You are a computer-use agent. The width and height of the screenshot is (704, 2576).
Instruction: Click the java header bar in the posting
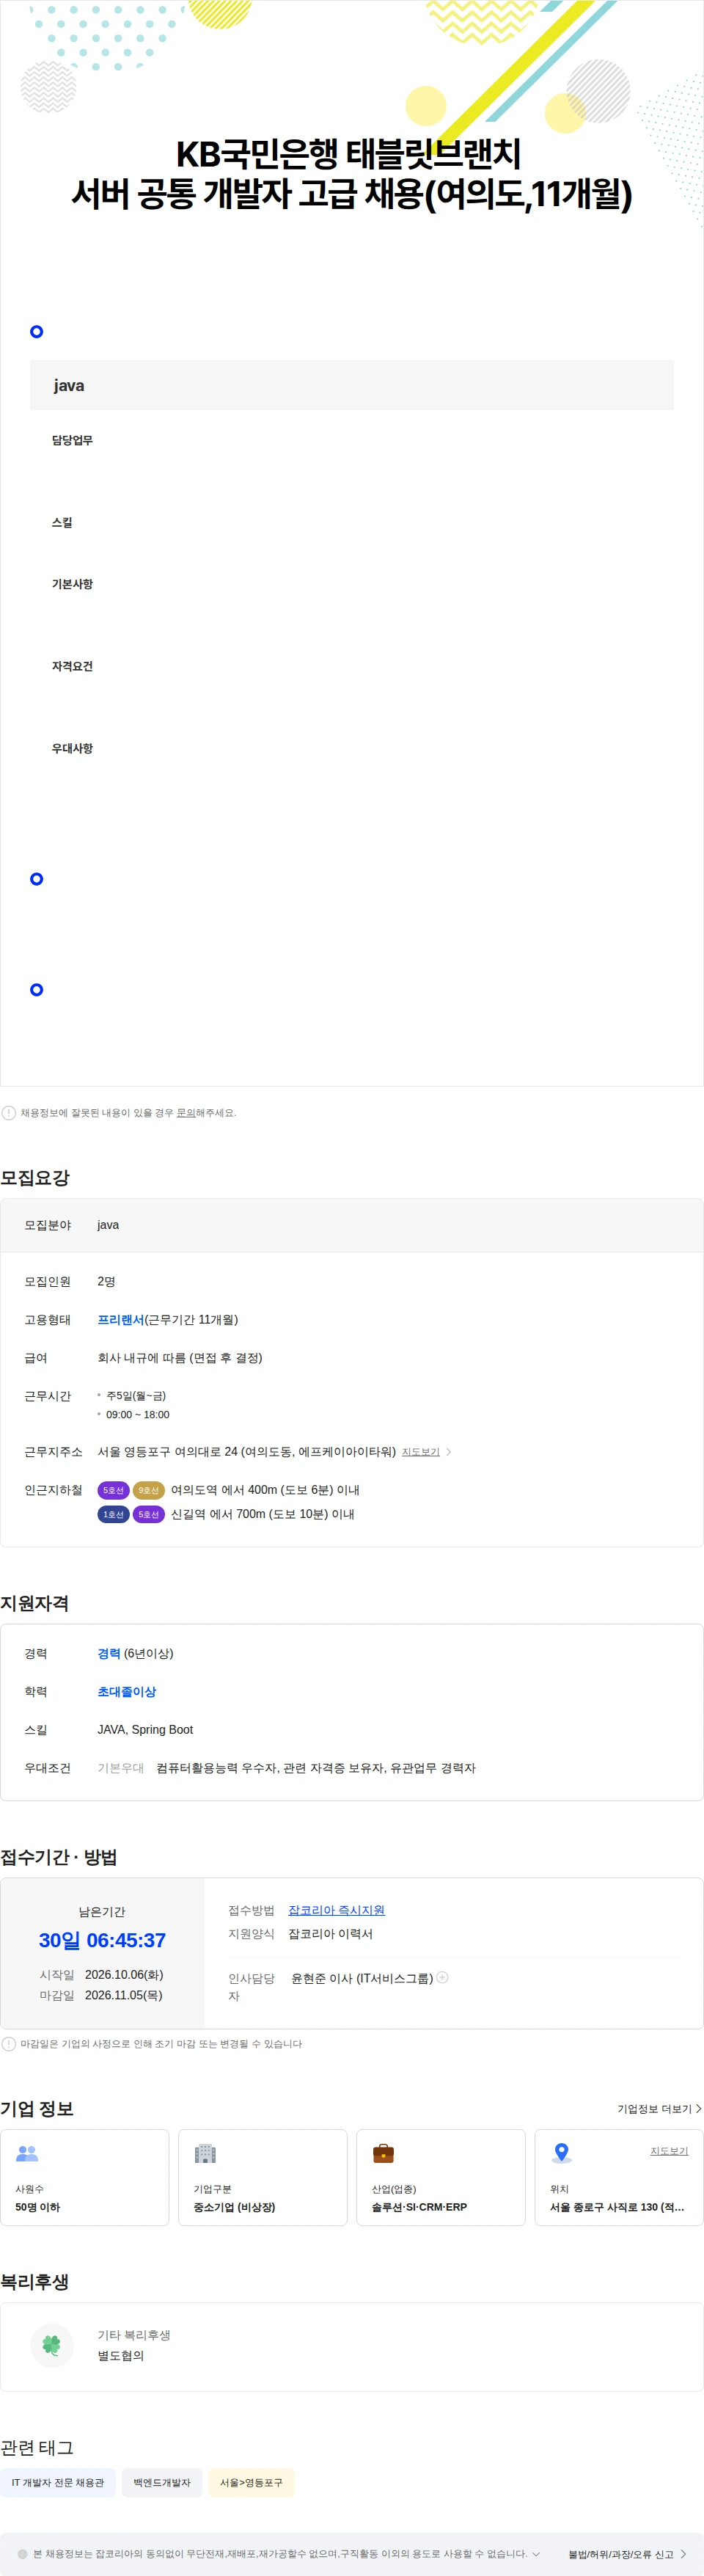click(352, 385)
